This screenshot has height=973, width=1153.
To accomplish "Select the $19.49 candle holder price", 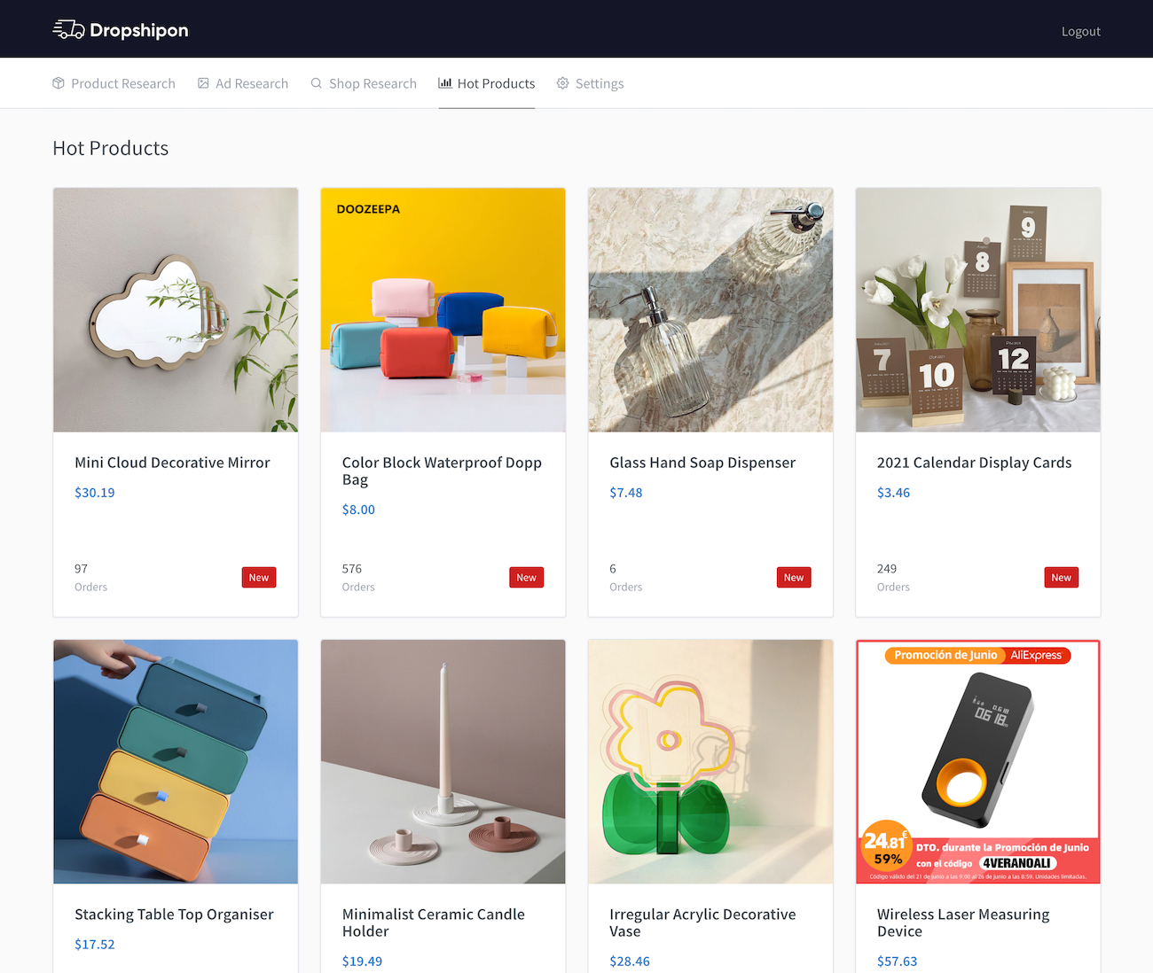I will (x=362, y=961).
